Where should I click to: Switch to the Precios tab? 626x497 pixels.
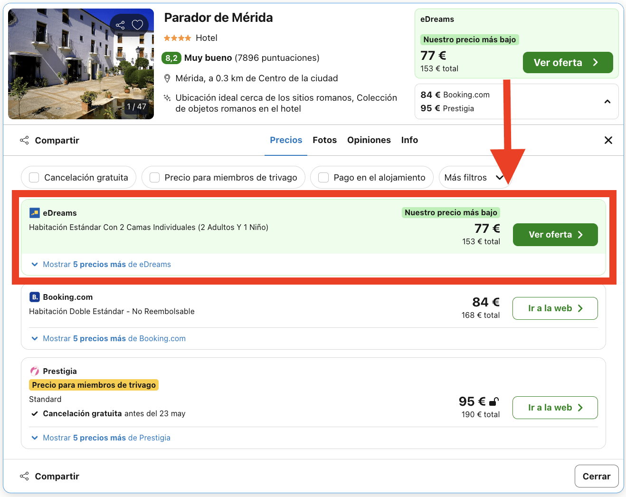tap(286, 140)
